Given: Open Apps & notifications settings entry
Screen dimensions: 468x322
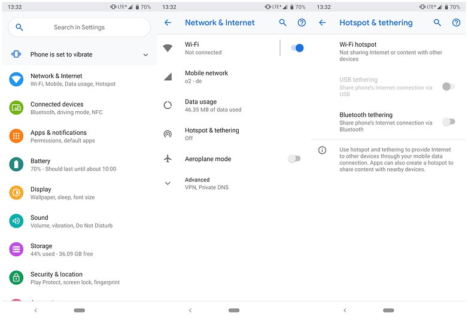Looking at the screenshot, I should [79, 136].
